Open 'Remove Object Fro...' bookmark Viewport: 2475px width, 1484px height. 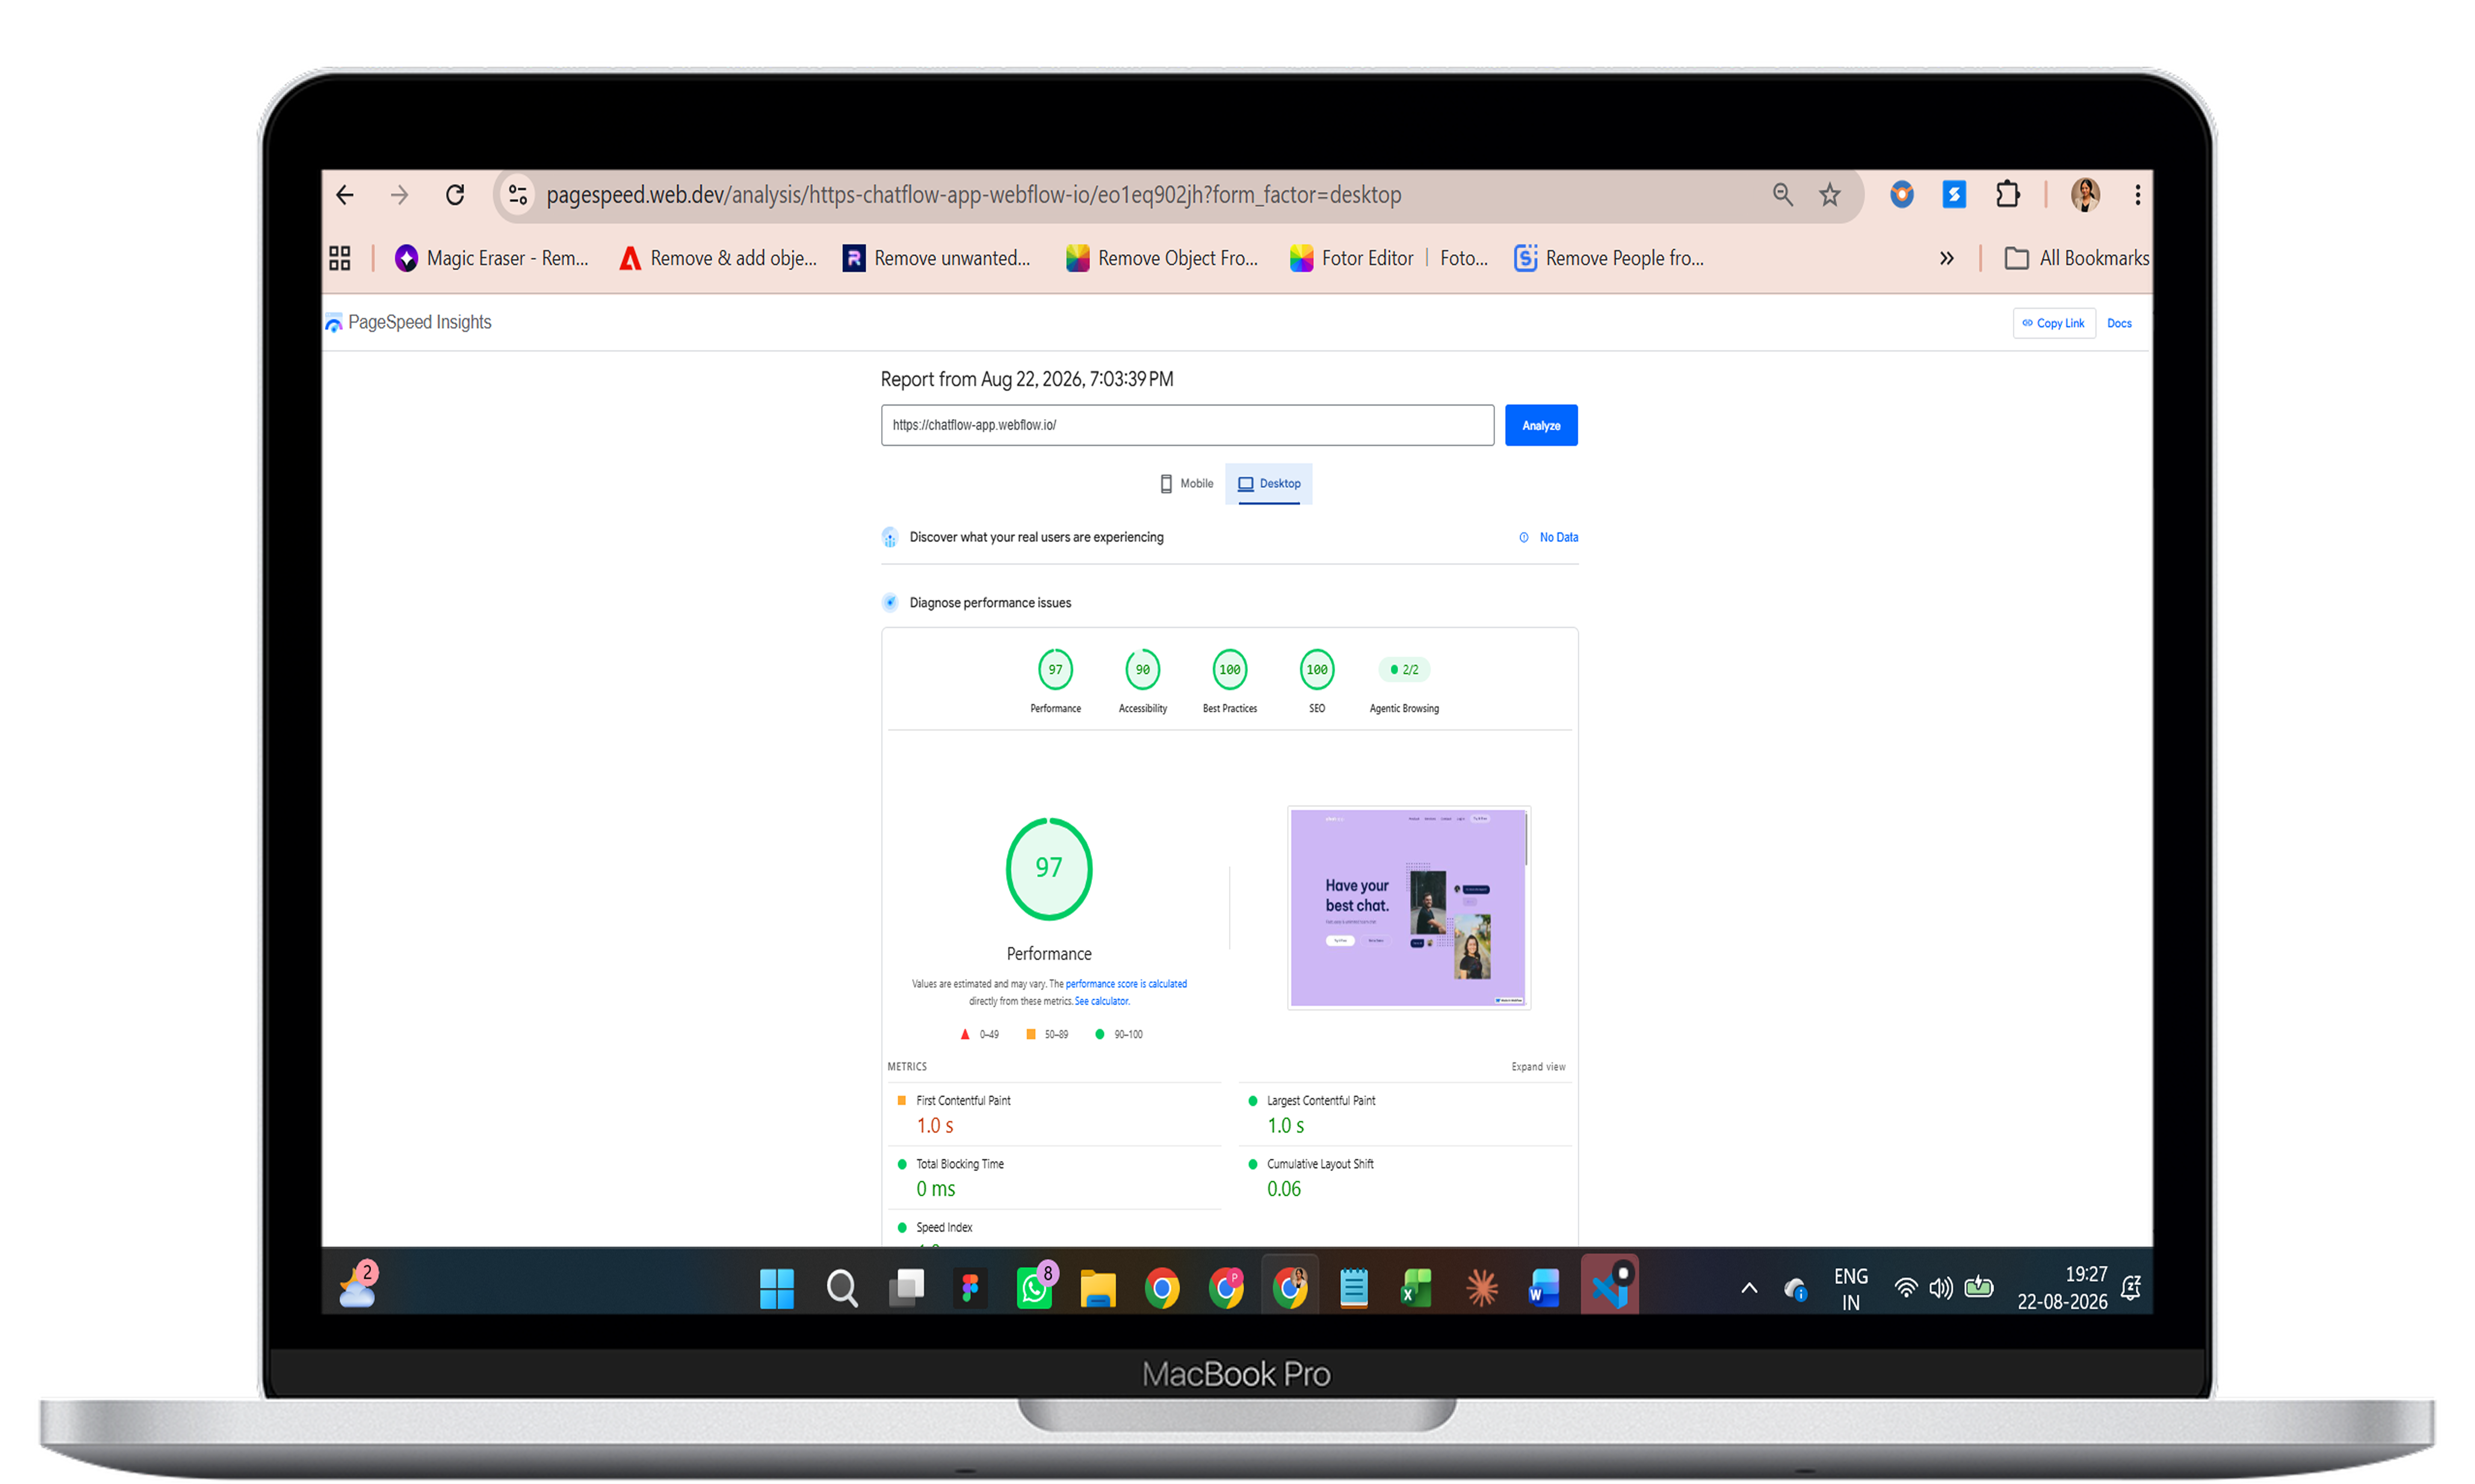click(x=1162, y=258)
